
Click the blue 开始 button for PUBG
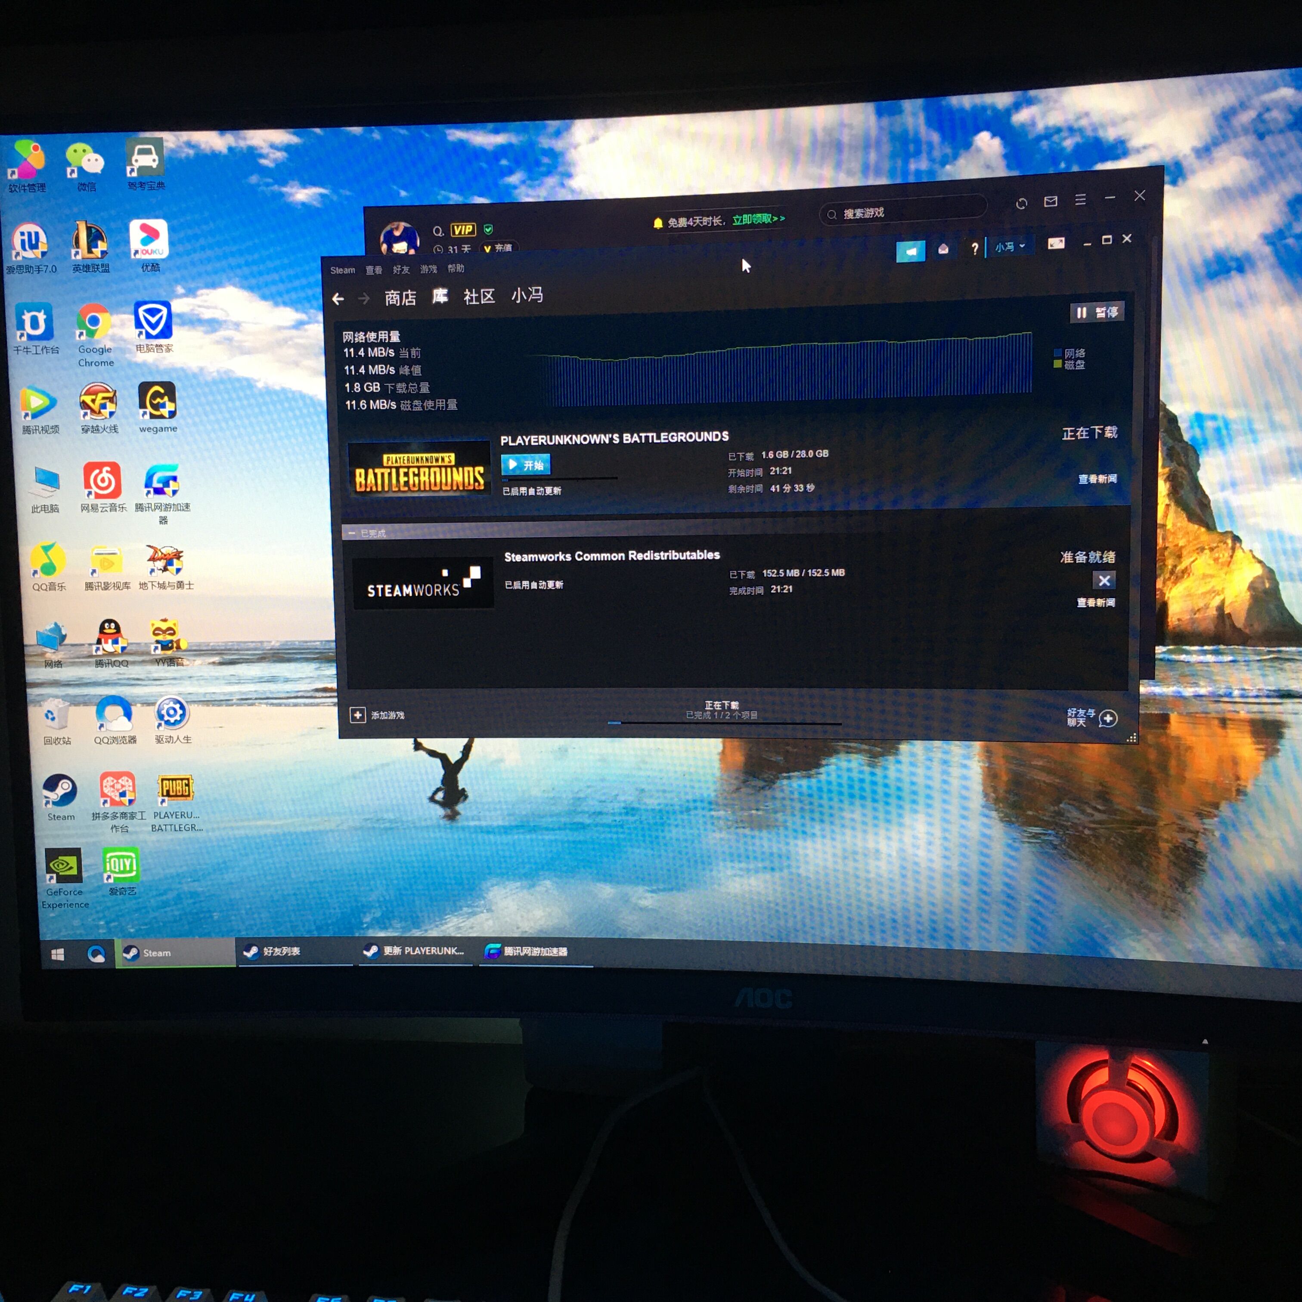(x=526, y=465)
